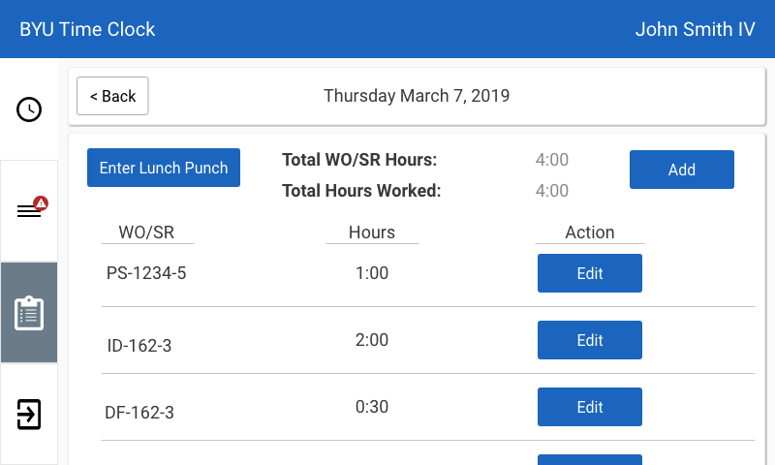Open the menu list with alert badge

point(29,211)
